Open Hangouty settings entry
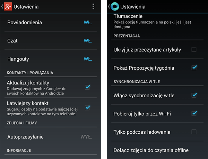The image size is (208, 159). coord(51,59)
